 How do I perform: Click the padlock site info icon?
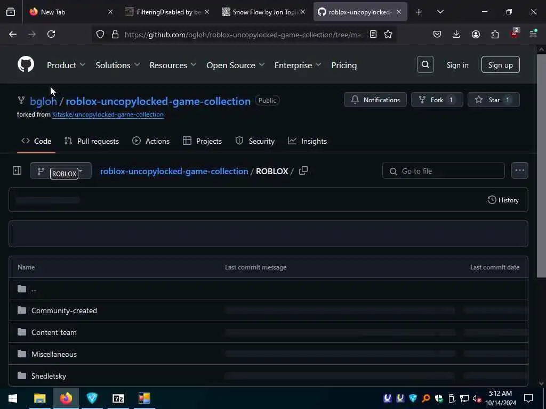(x=115, y=34)
